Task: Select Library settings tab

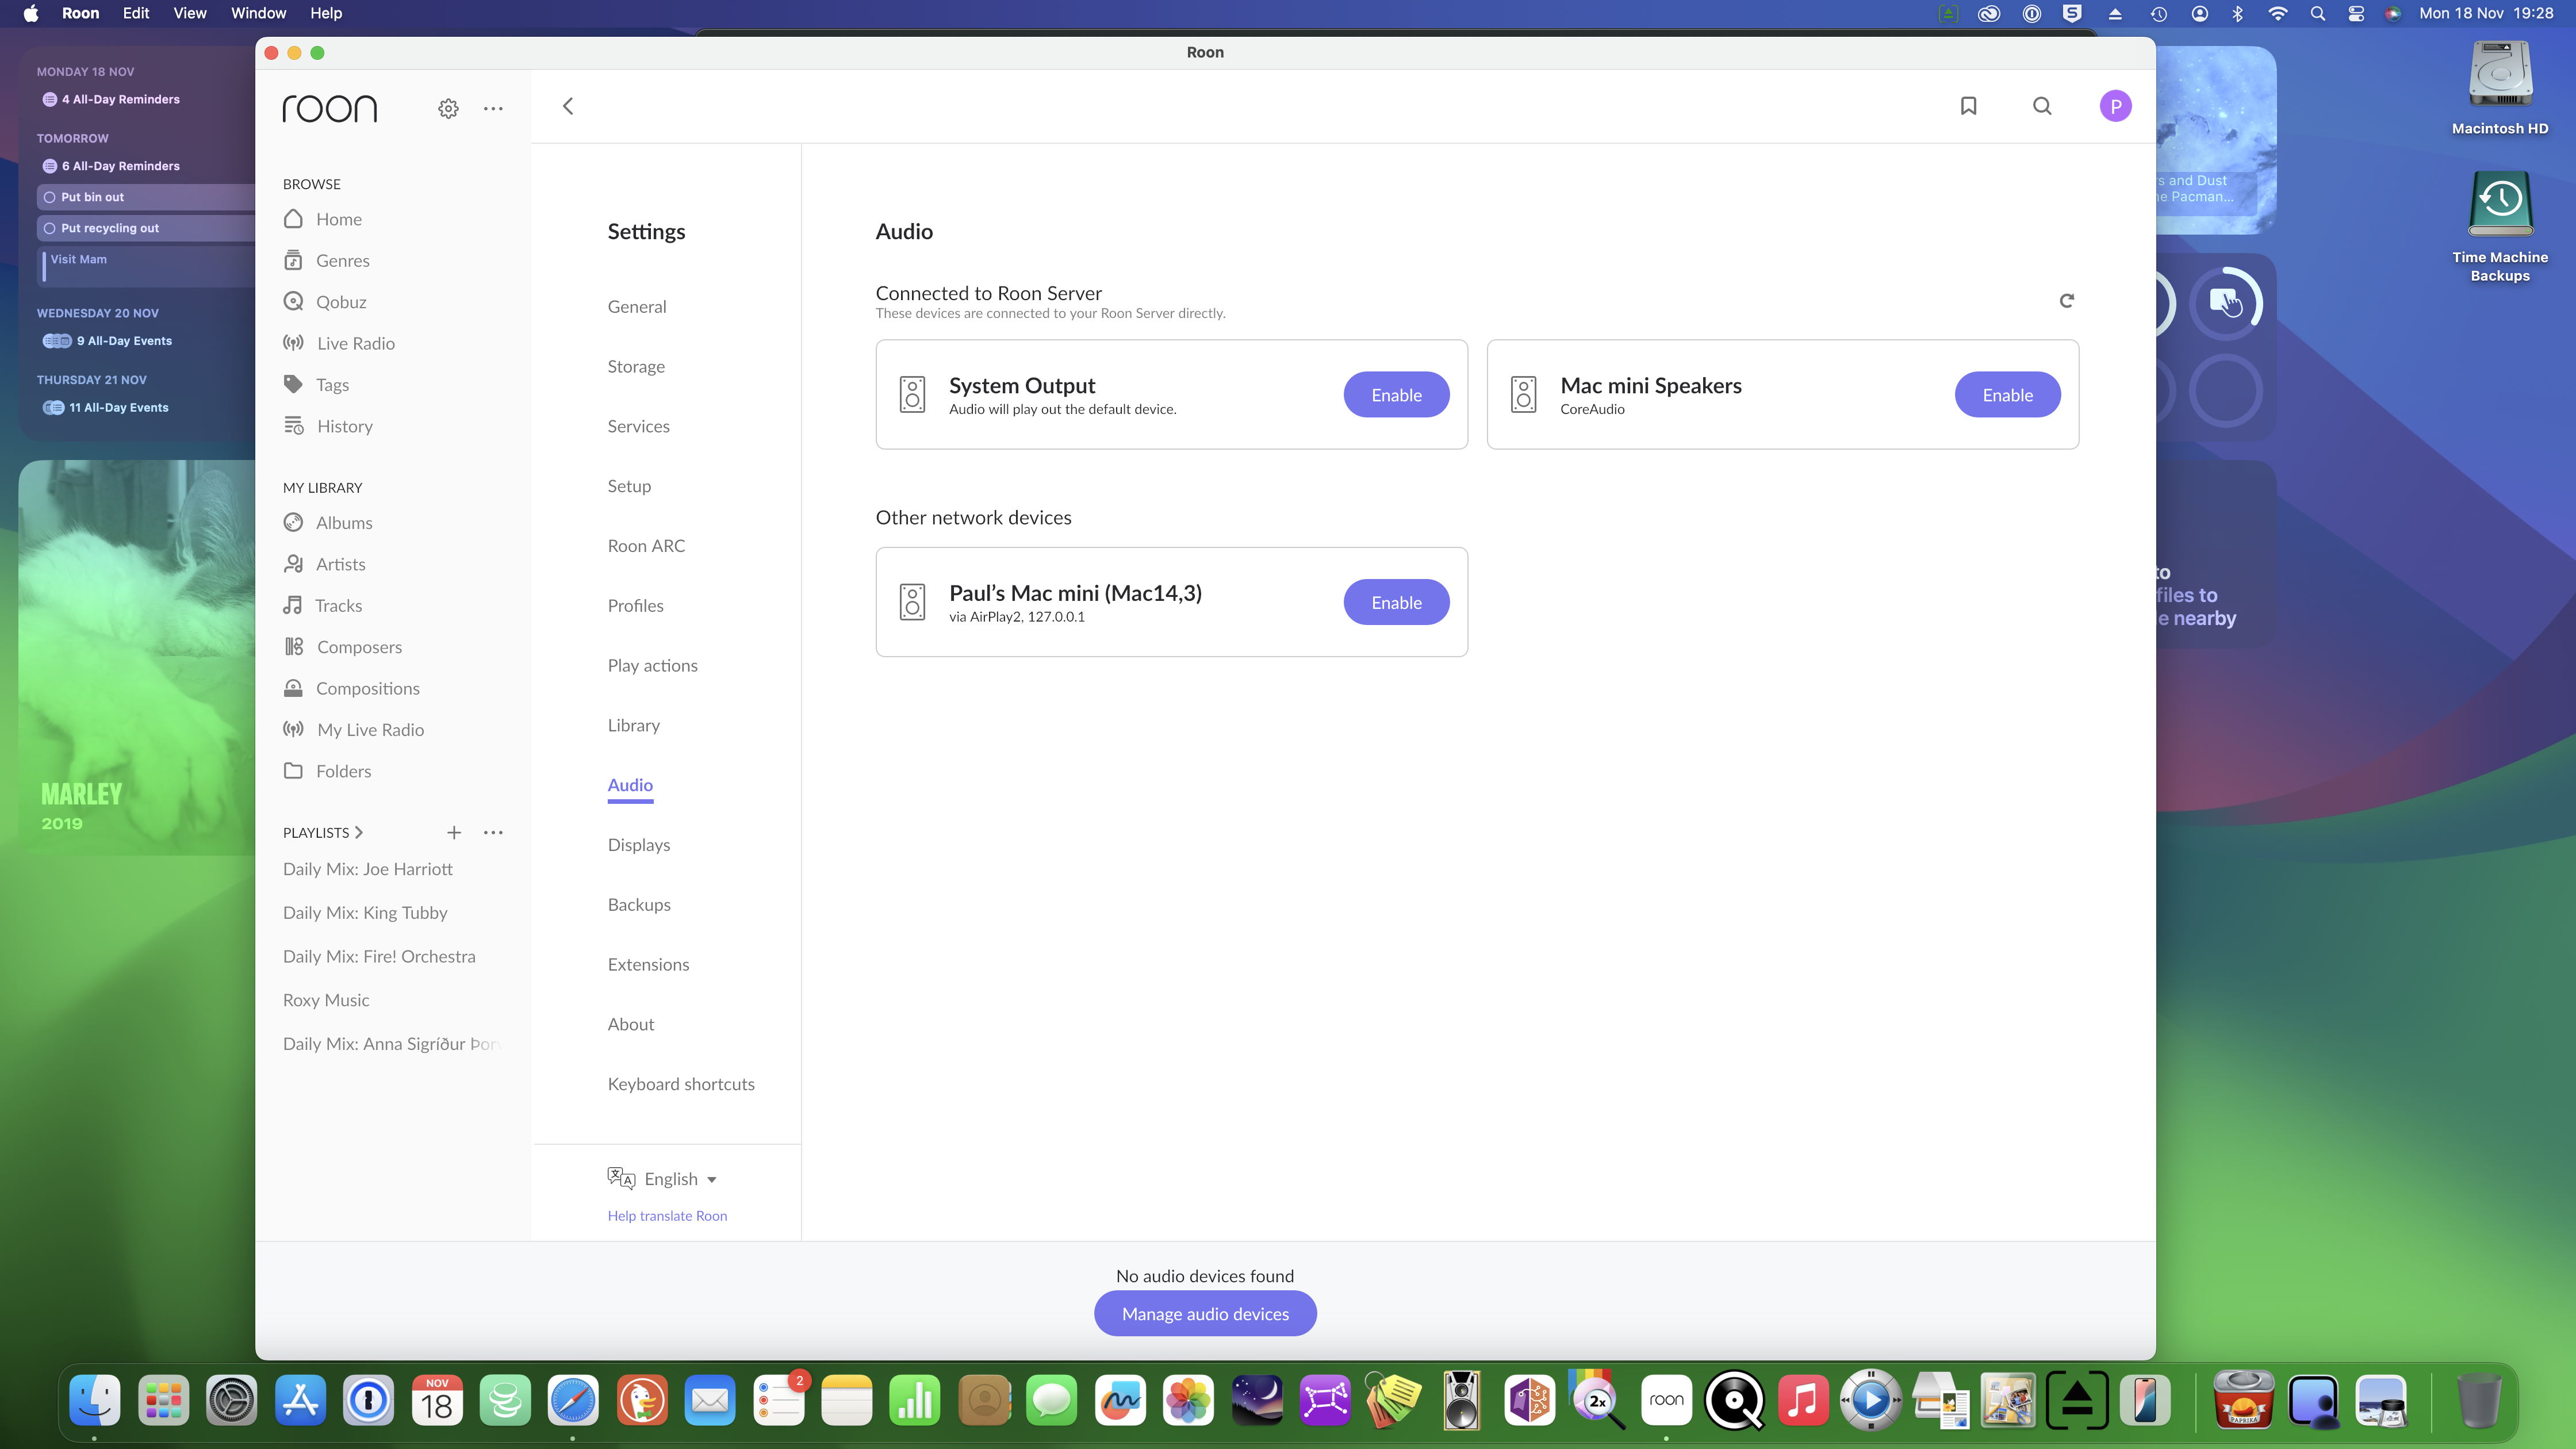Action: [633, 725]
